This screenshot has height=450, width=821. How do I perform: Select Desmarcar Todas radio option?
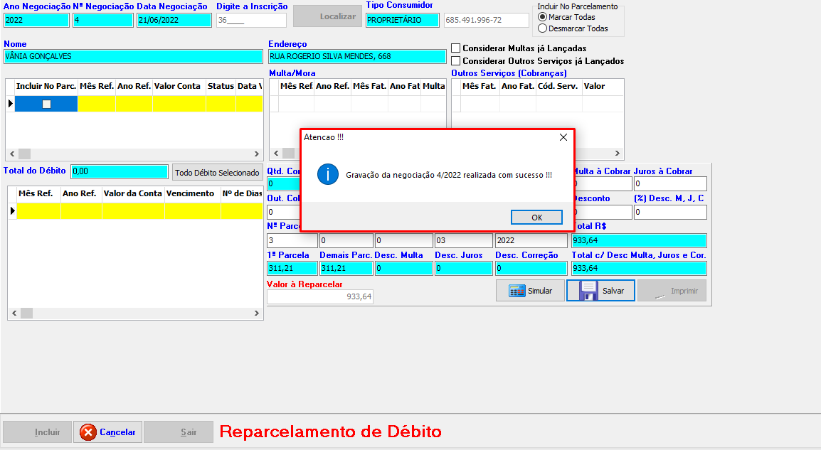tap(543, 28)
